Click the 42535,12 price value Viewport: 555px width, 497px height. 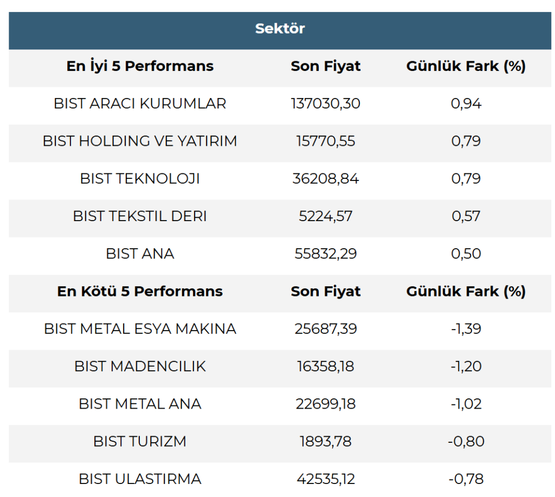(326, 479)
